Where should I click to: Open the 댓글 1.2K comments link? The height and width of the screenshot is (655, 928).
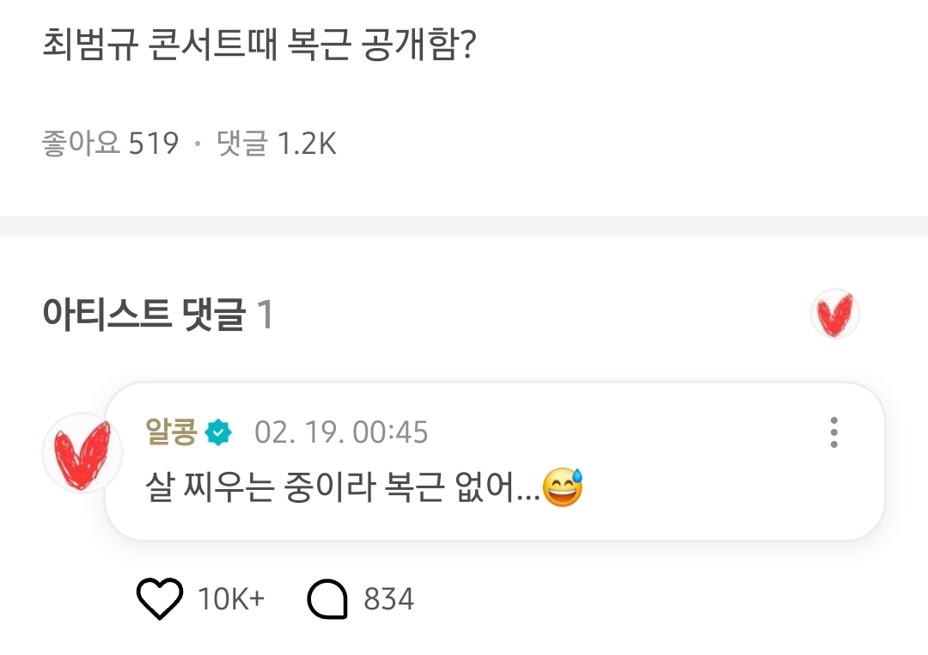(x=276, y=144)
